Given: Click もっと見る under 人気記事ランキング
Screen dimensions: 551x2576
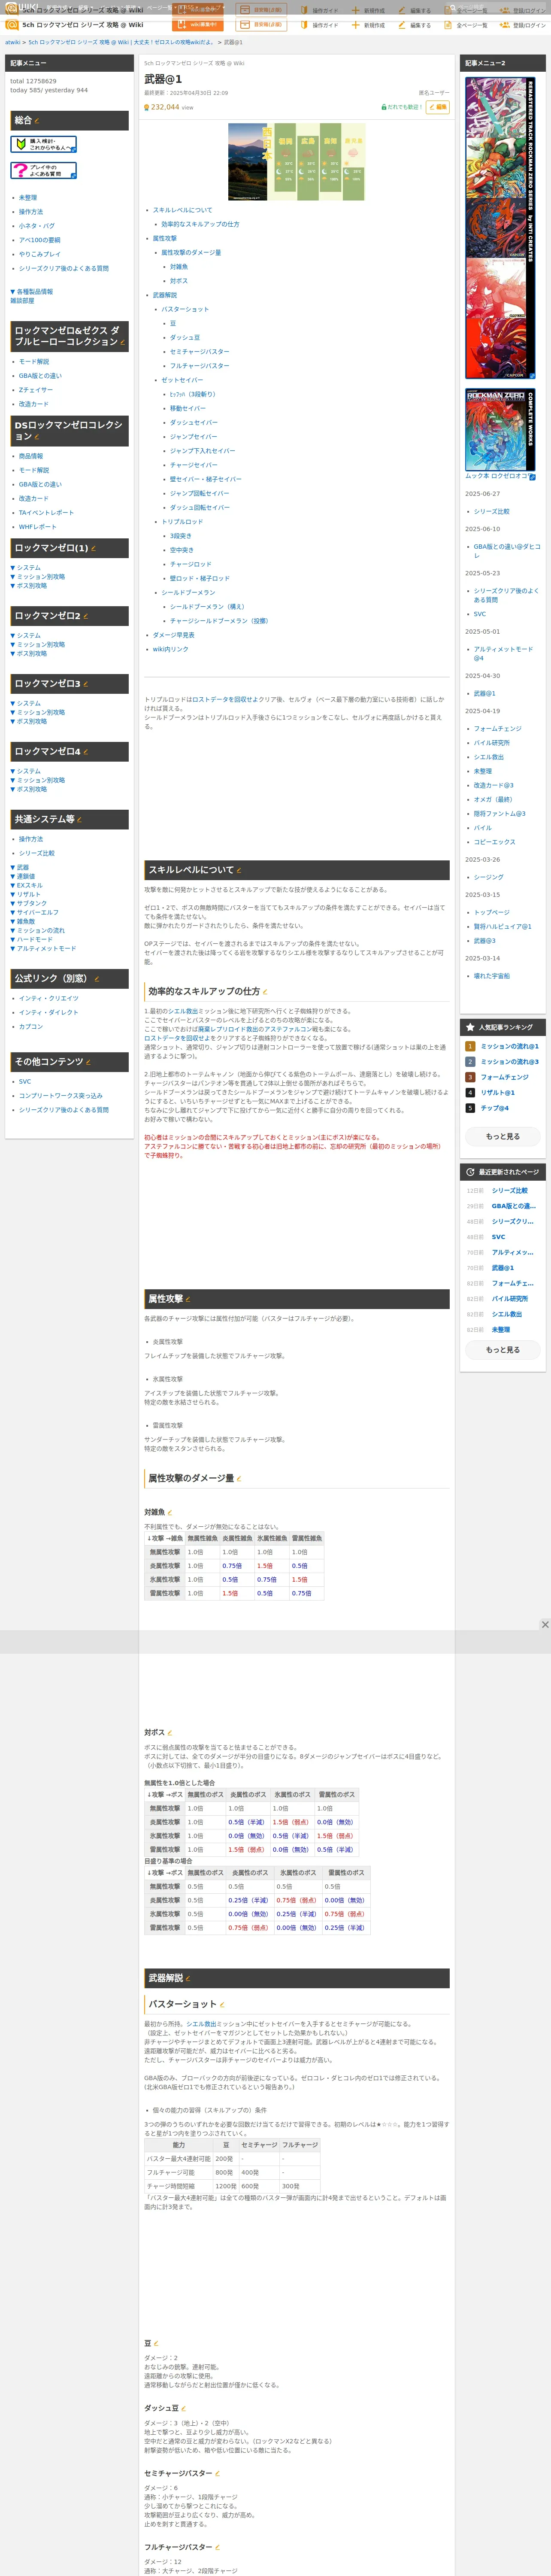Looking at the screenshot, I should coord(503,1136).
